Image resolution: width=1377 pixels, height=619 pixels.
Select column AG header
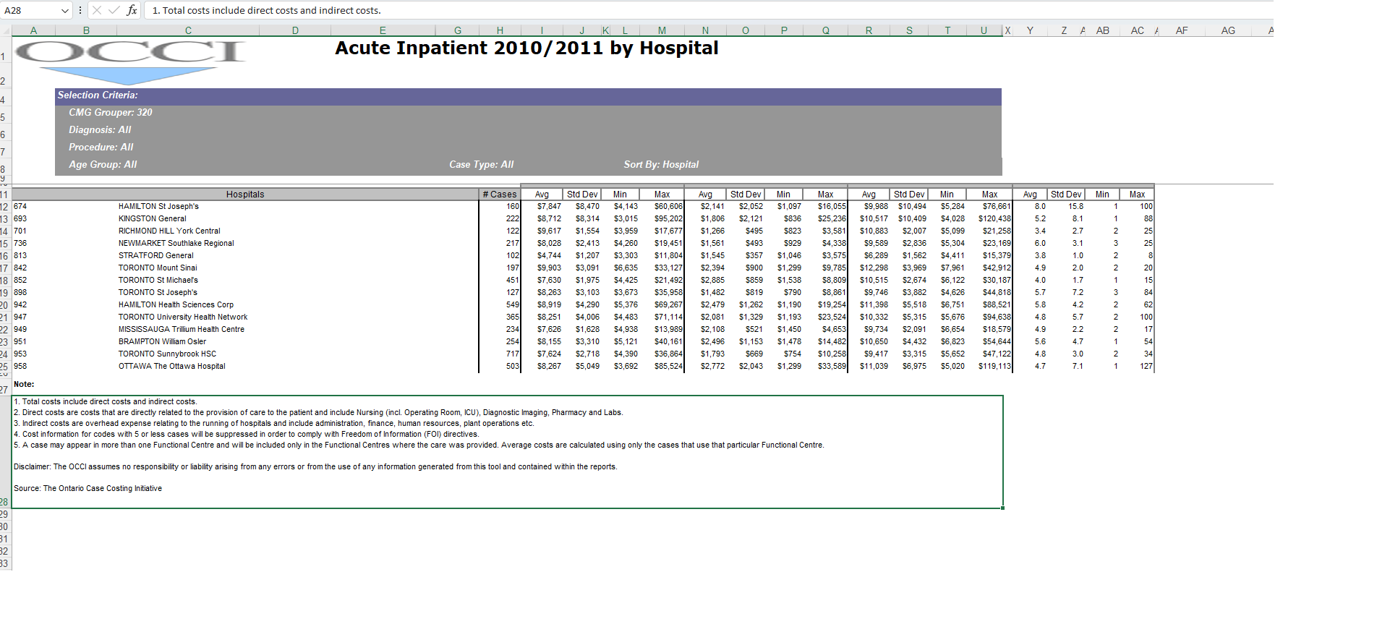click(1228, 30)
